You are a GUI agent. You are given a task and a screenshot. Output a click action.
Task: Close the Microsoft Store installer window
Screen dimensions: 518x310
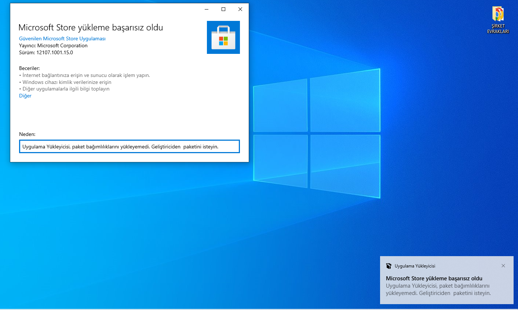tap(240, 9)
